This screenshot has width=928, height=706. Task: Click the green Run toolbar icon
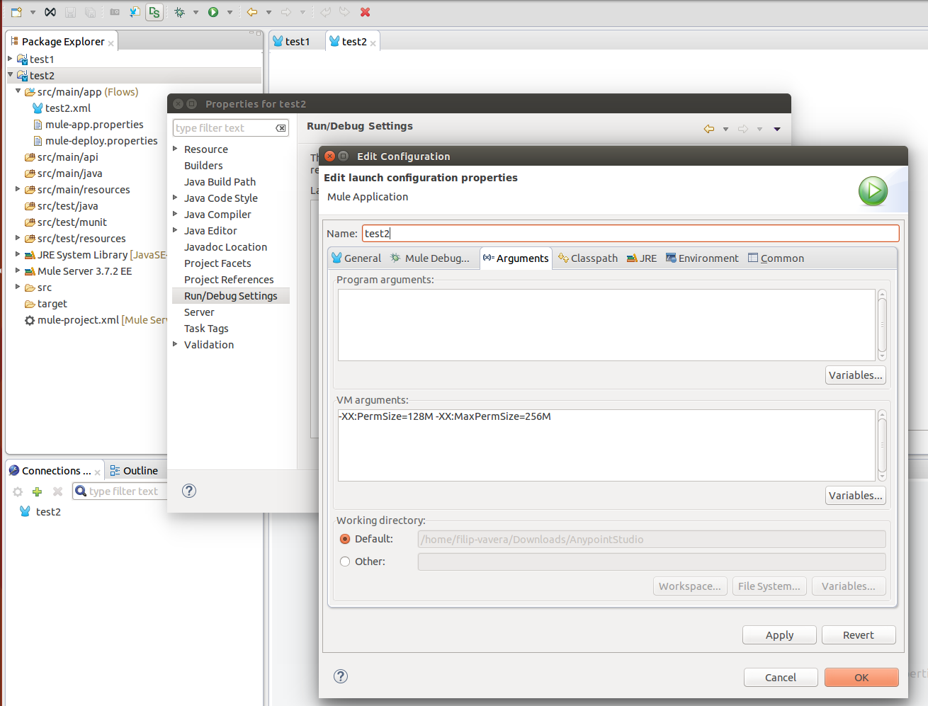point(213,12)
